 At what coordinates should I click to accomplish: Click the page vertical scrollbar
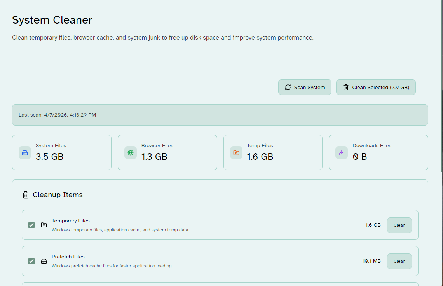441,86
